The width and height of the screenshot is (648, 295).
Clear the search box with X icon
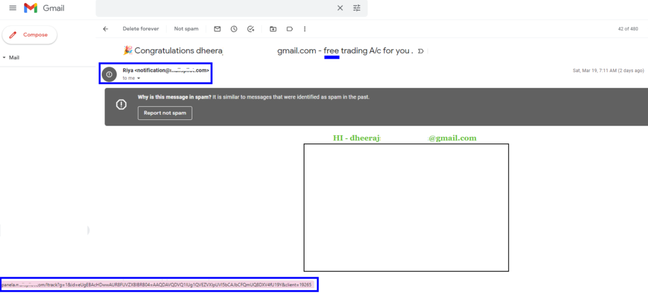340,8
